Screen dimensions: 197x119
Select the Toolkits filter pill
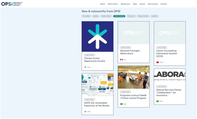(x=131, y=16)
